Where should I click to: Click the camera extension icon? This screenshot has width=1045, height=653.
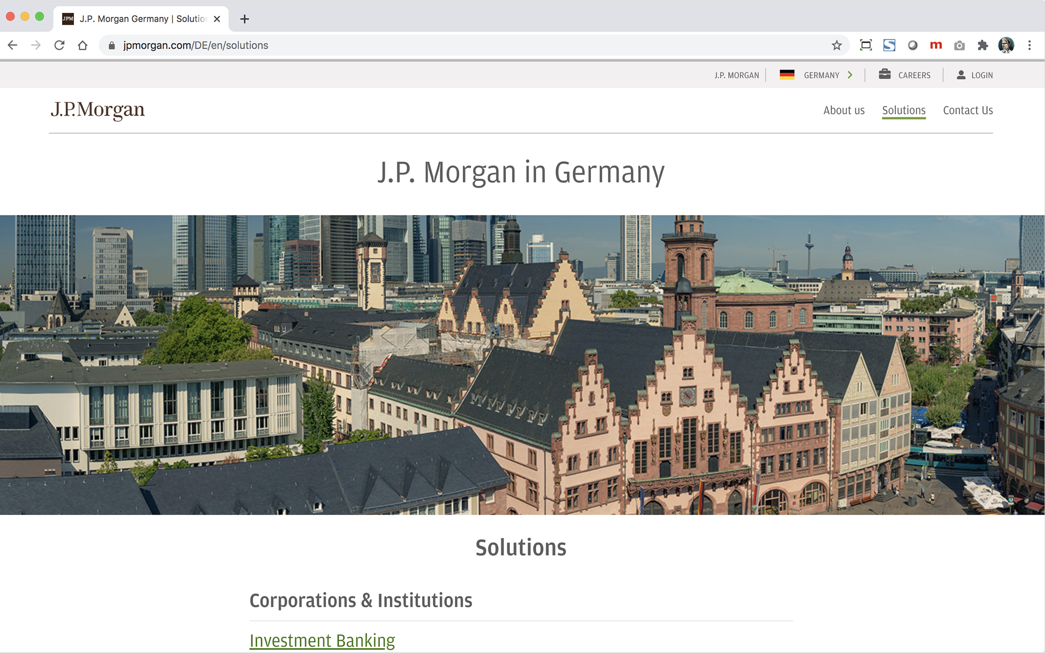(x=959, y=45)
